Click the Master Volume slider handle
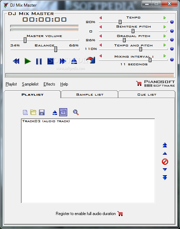This screenshot has width=180, height=229. (x=25, y=40)
